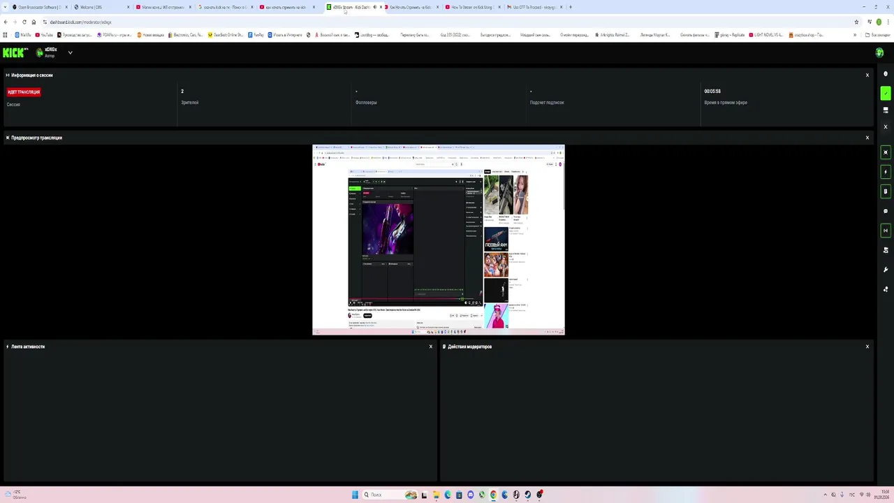Click the 00:05:58 live time counter
894x503 pixels.
point(712,92)
